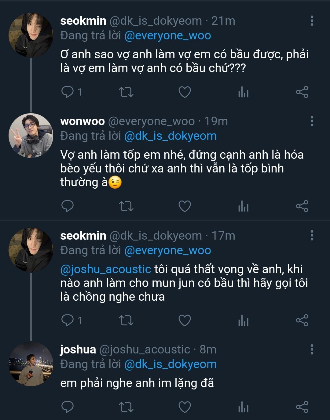Retweet seokmin's first tweet about vợ anh
Screen dimensions: 330x420
coord(126,92)
